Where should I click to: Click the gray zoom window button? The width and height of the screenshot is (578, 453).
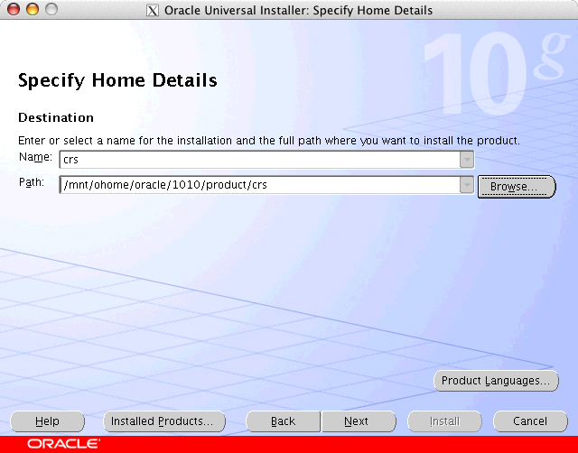click(51, 10)
